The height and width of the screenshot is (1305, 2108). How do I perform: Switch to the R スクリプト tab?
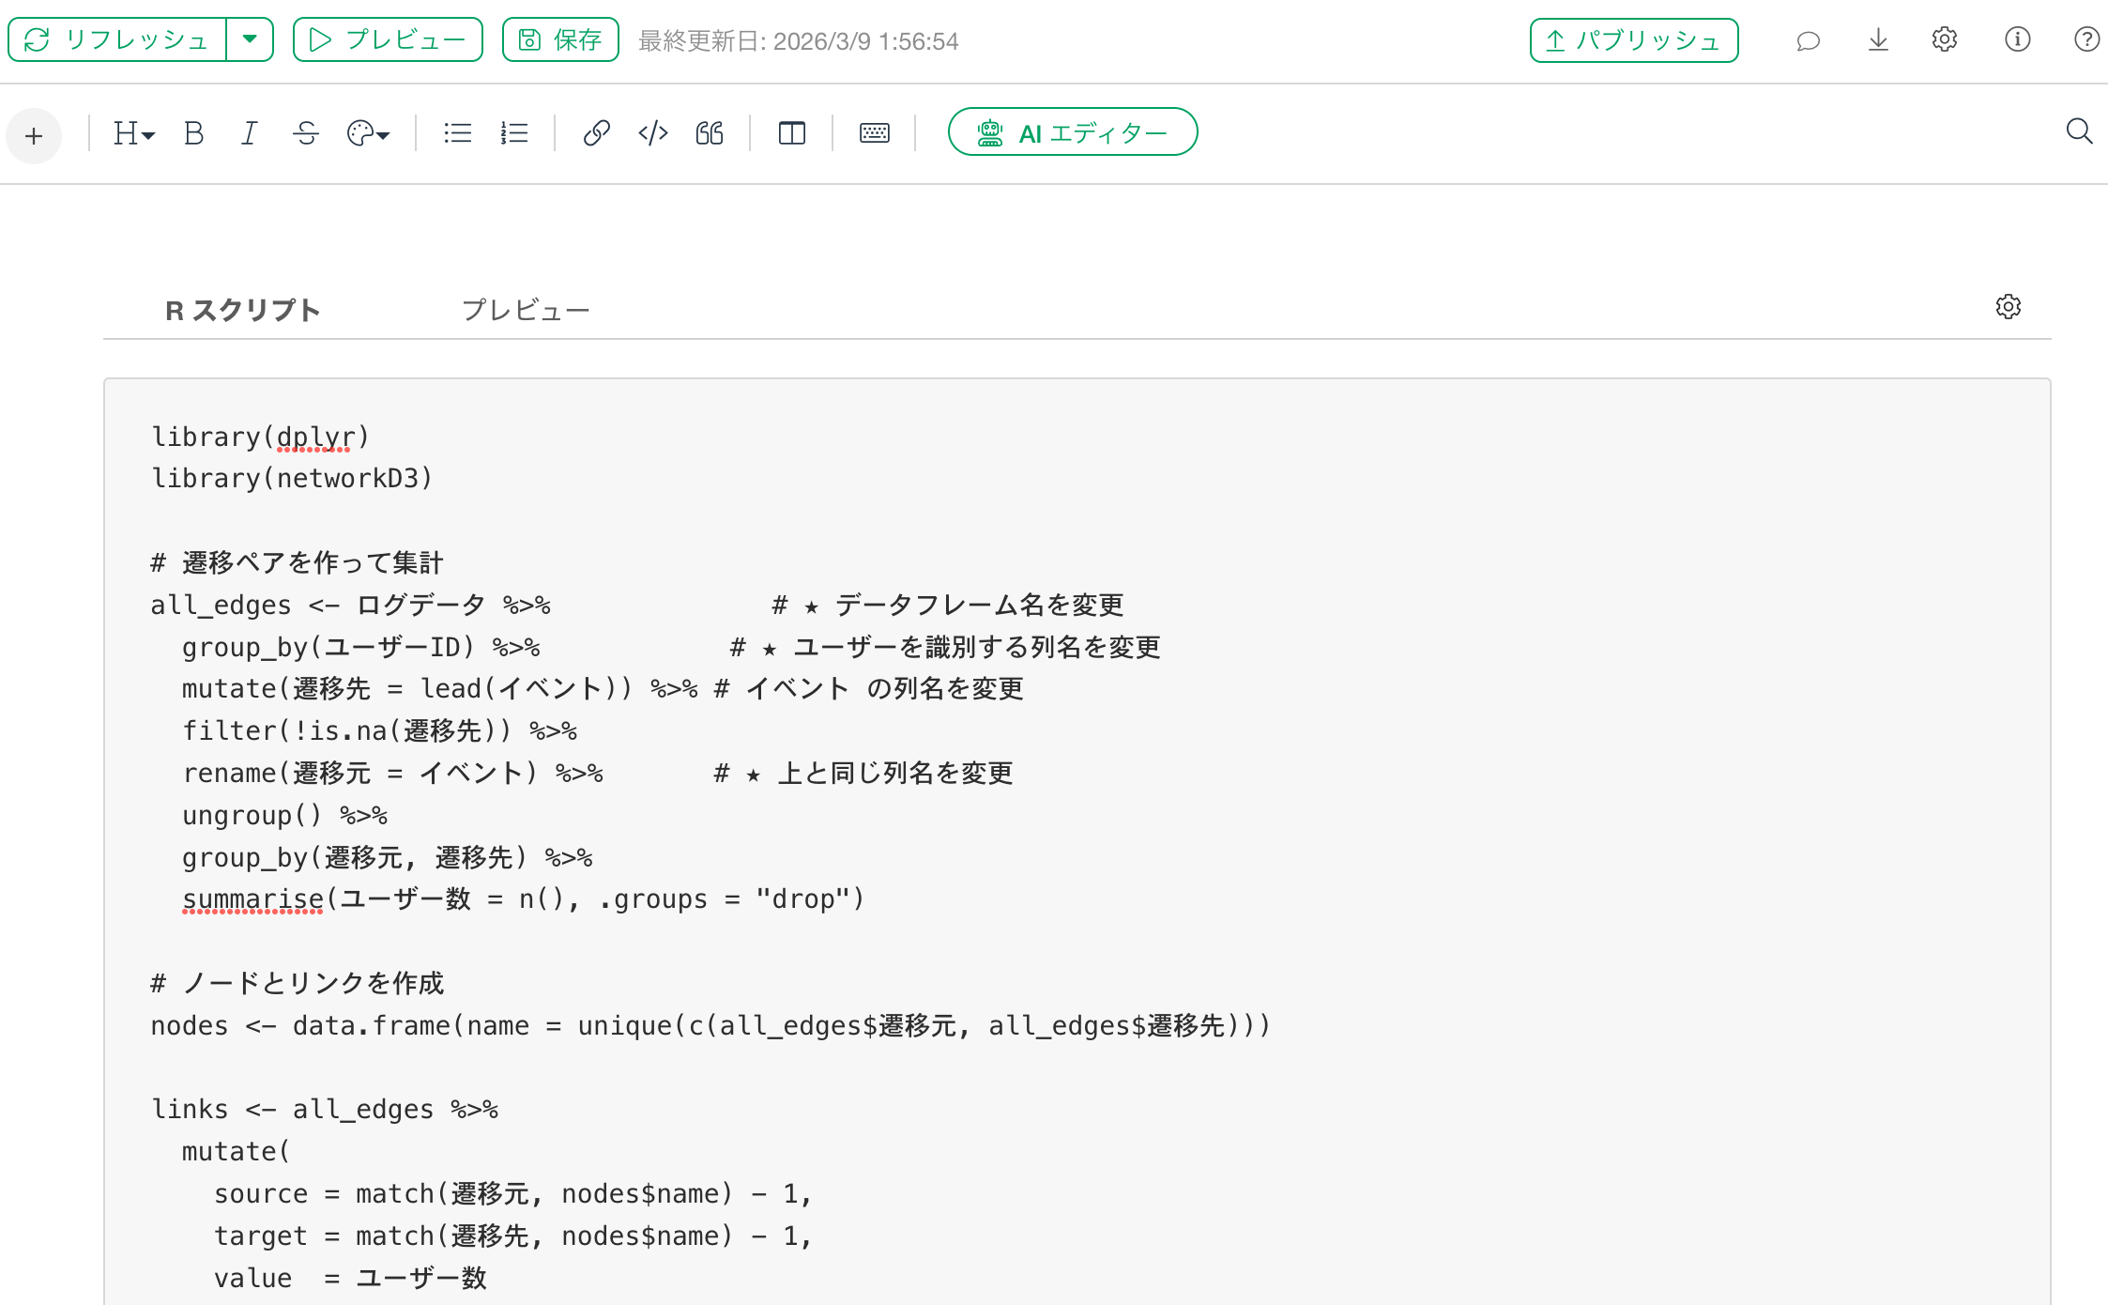point(242,310)
